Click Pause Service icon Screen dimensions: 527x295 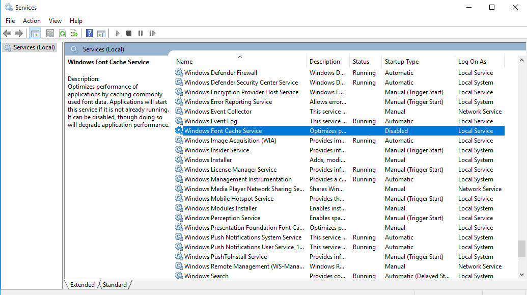(x=141, y=33)
